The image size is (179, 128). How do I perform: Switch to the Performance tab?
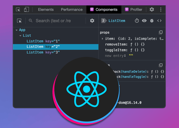click(x=72, y=10)
